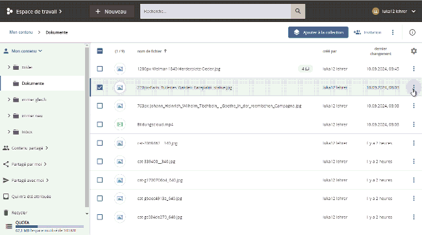Open Qui m'a été attribuée section
The height and width of the screenshot is (235, 422).
(31, 196)
